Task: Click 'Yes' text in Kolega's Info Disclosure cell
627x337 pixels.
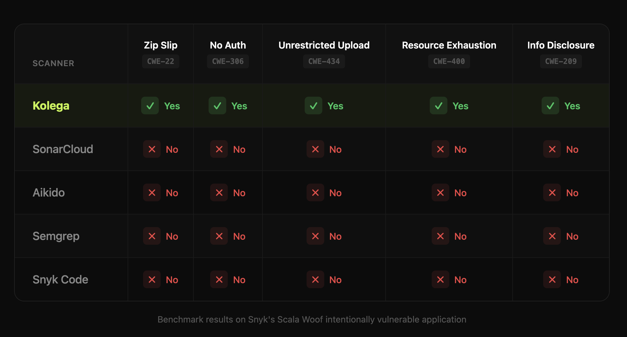Action: [x=572, y=106]
